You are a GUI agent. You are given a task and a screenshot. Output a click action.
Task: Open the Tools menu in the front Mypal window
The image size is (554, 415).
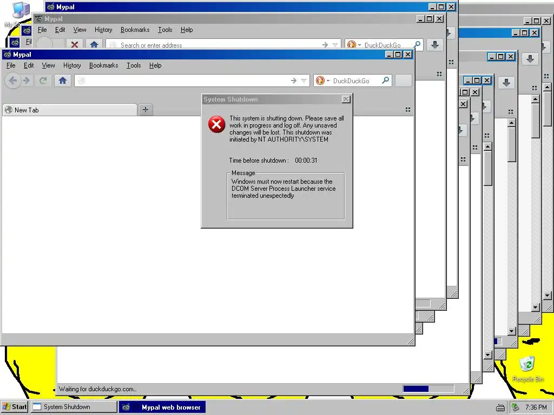(134, 65)
